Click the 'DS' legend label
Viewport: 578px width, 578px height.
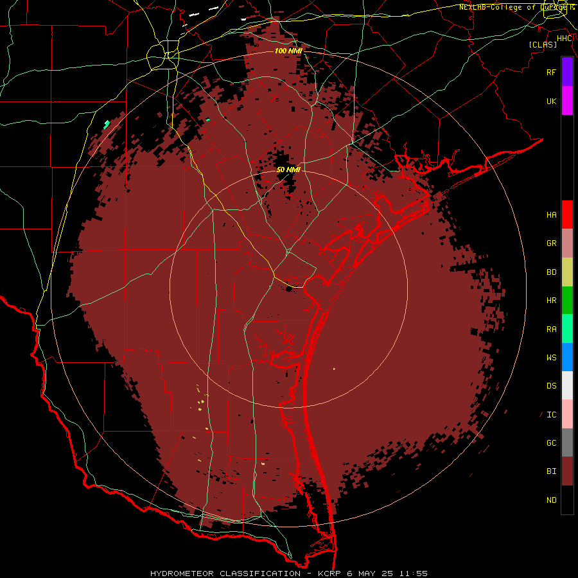coord(551,386)
